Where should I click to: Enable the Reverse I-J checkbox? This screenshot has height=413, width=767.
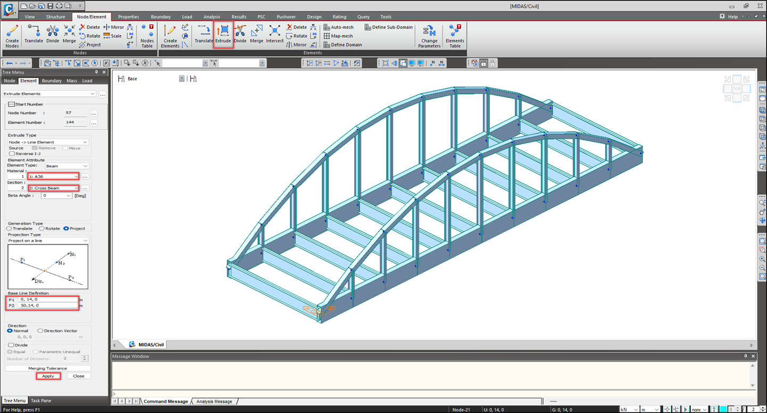pos(12,154)
